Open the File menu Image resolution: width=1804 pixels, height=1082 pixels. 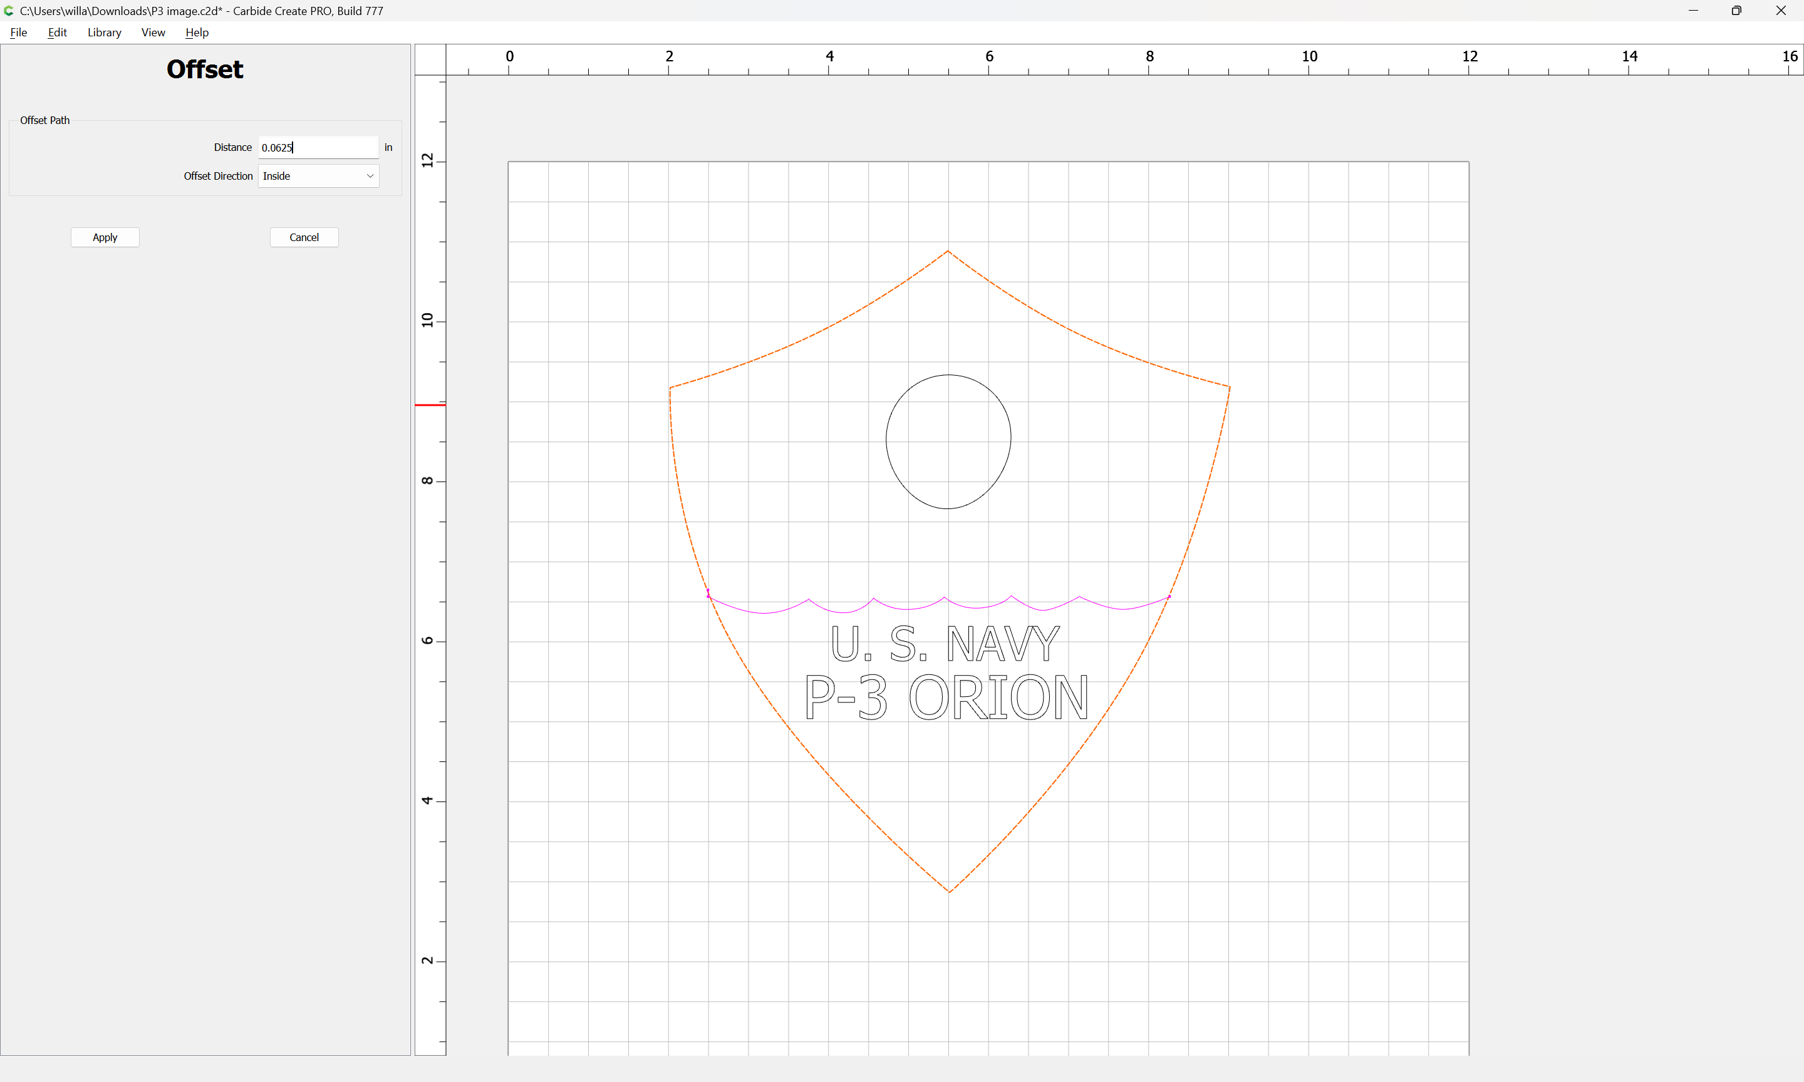[x=18, y=32]
